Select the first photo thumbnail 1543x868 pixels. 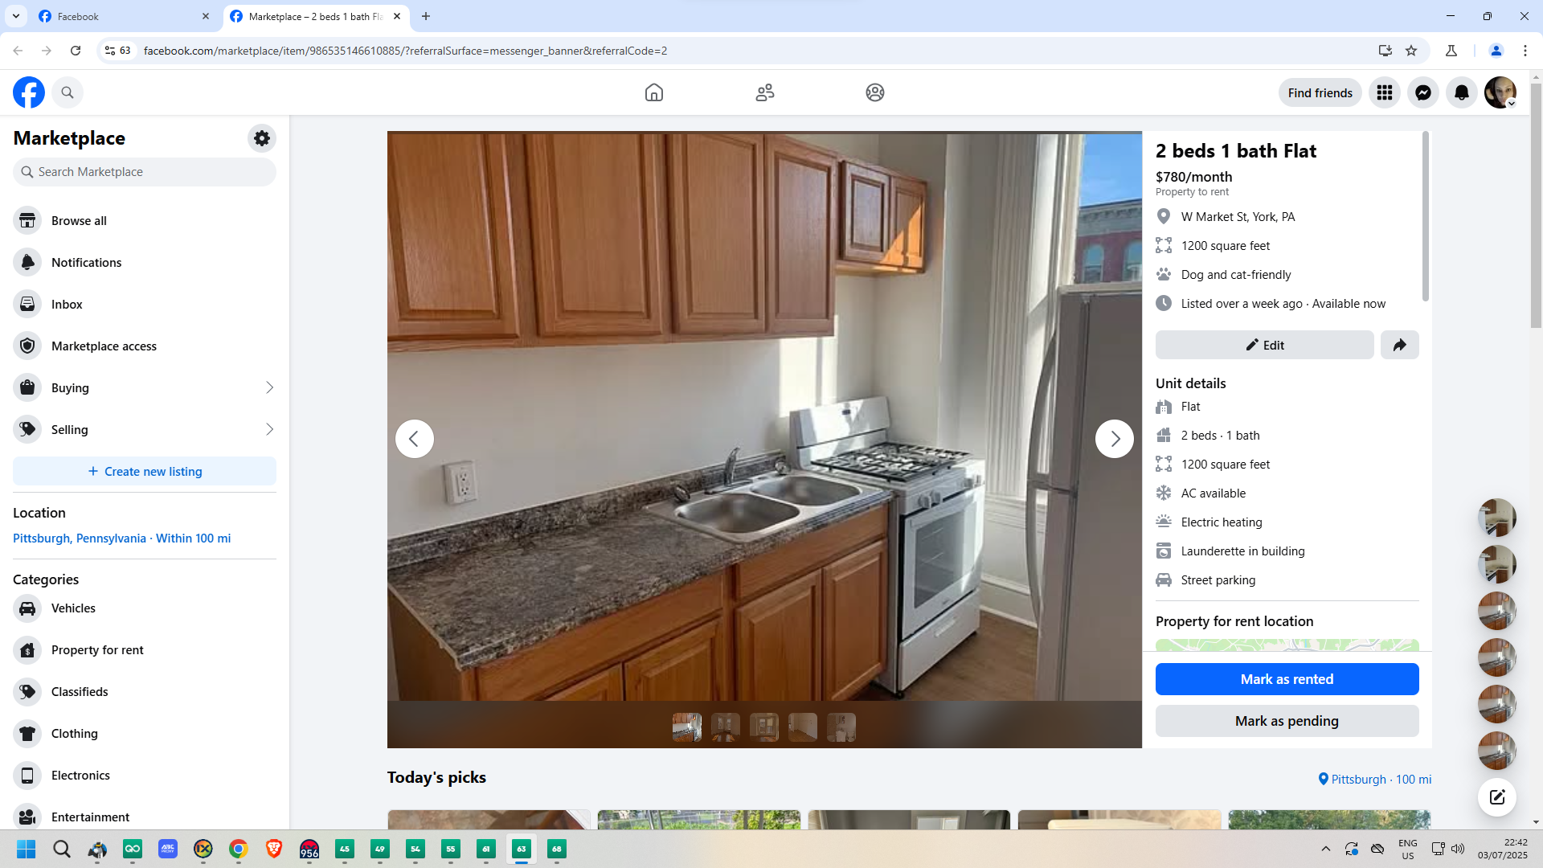click(x=686, y=727)
